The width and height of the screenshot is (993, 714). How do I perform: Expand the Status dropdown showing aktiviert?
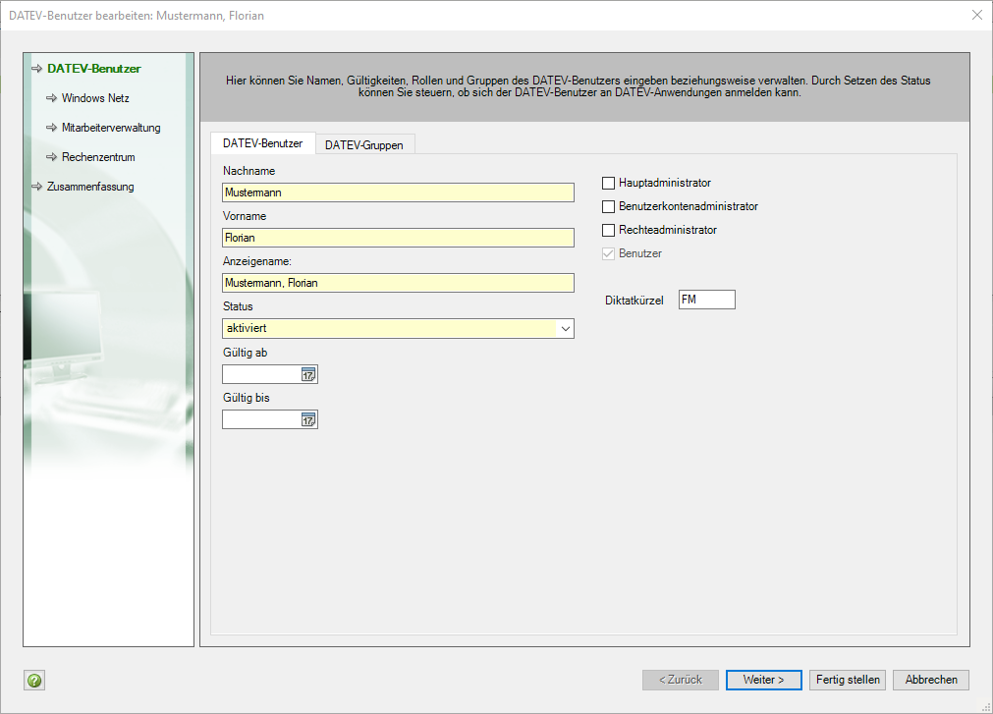click(566, 328)
